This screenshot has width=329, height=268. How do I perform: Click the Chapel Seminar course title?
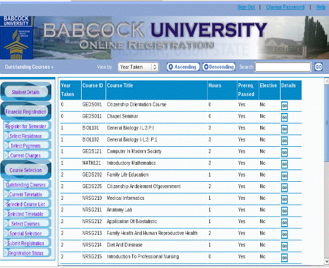coord(123,117)
